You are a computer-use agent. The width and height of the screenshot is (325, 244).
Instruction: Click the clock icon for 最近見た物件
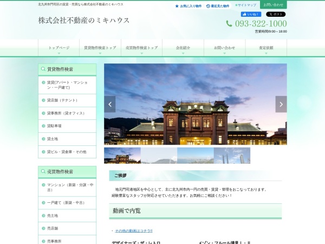click(208, 6)
